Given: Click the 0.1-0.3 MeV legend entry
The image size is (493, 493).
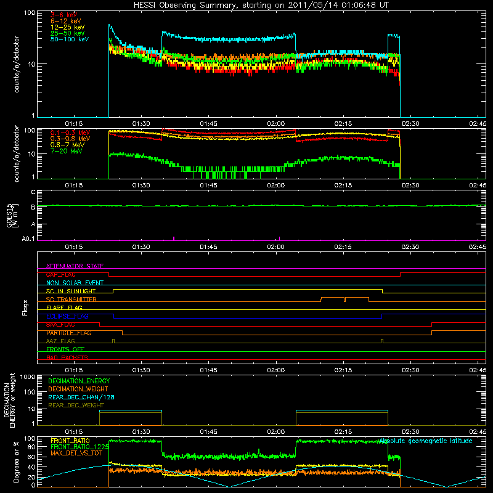Looking at the screenshot, I should click(x=70, y=132).
